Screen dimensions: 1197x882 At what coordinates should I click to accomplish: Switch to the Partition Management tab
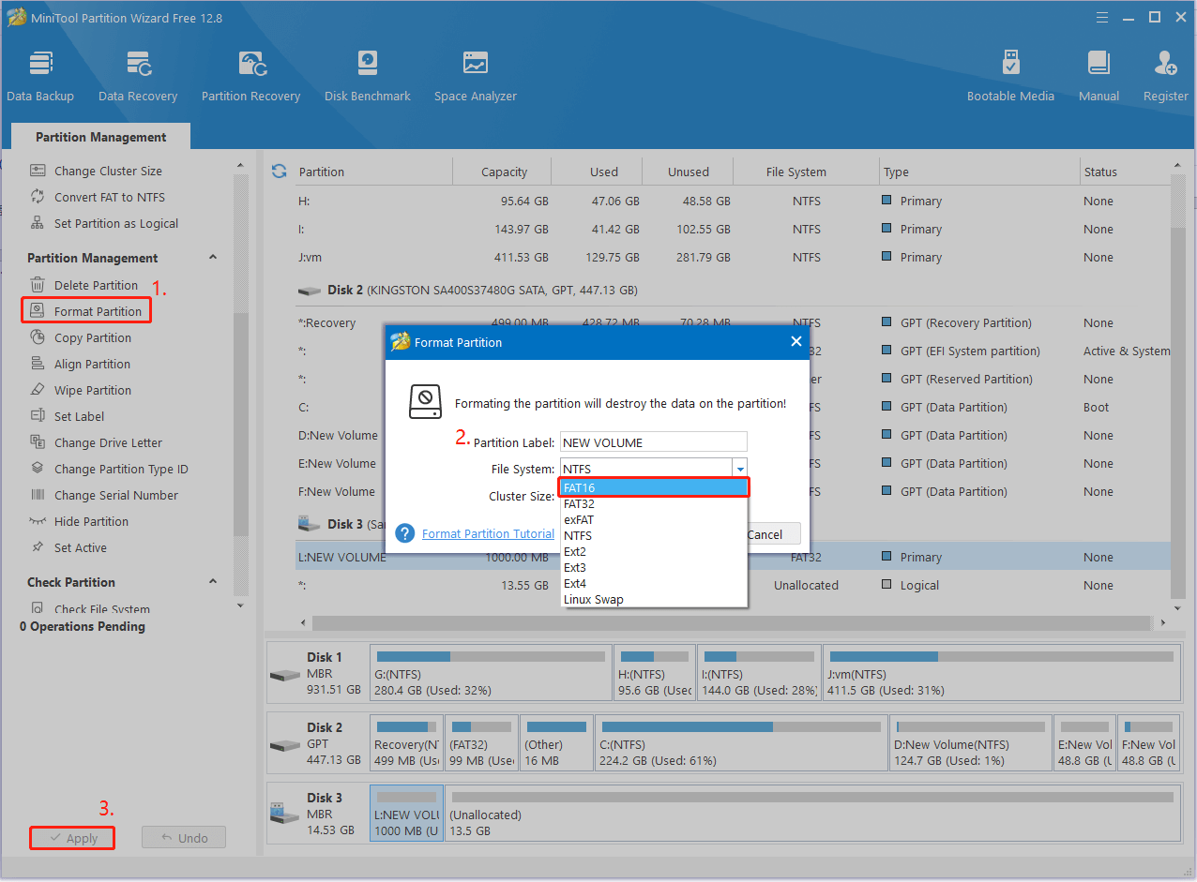pyautogui.click(x=101, y=137)
